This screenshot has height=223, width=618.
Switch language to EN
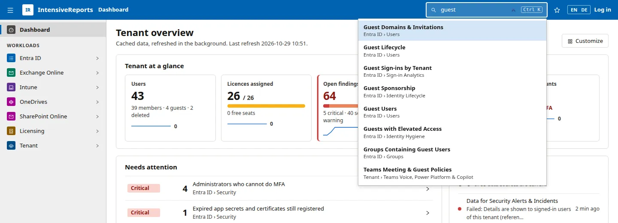(x=574, y=10)
